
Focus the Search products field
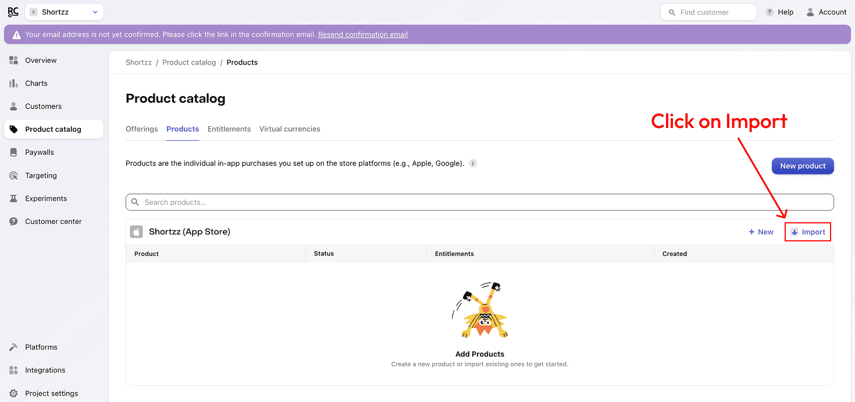(x=479, y=202)
